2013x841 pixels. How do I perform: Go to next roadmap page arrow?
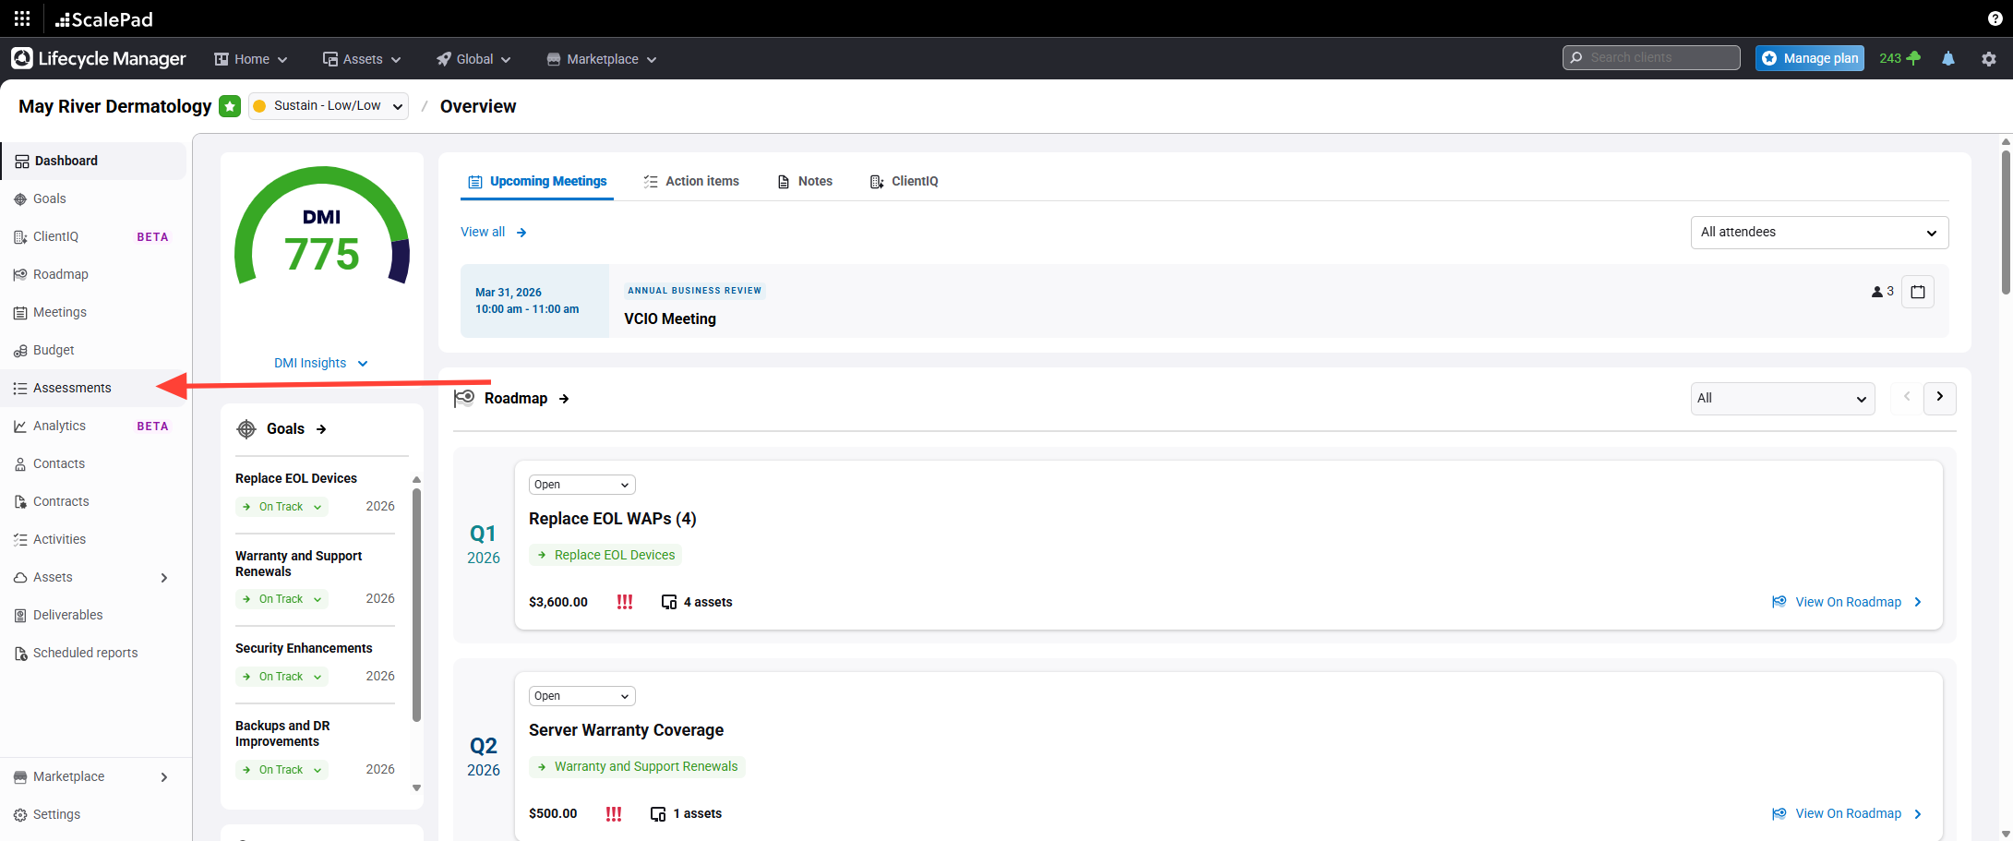(x=1939, y=398)
